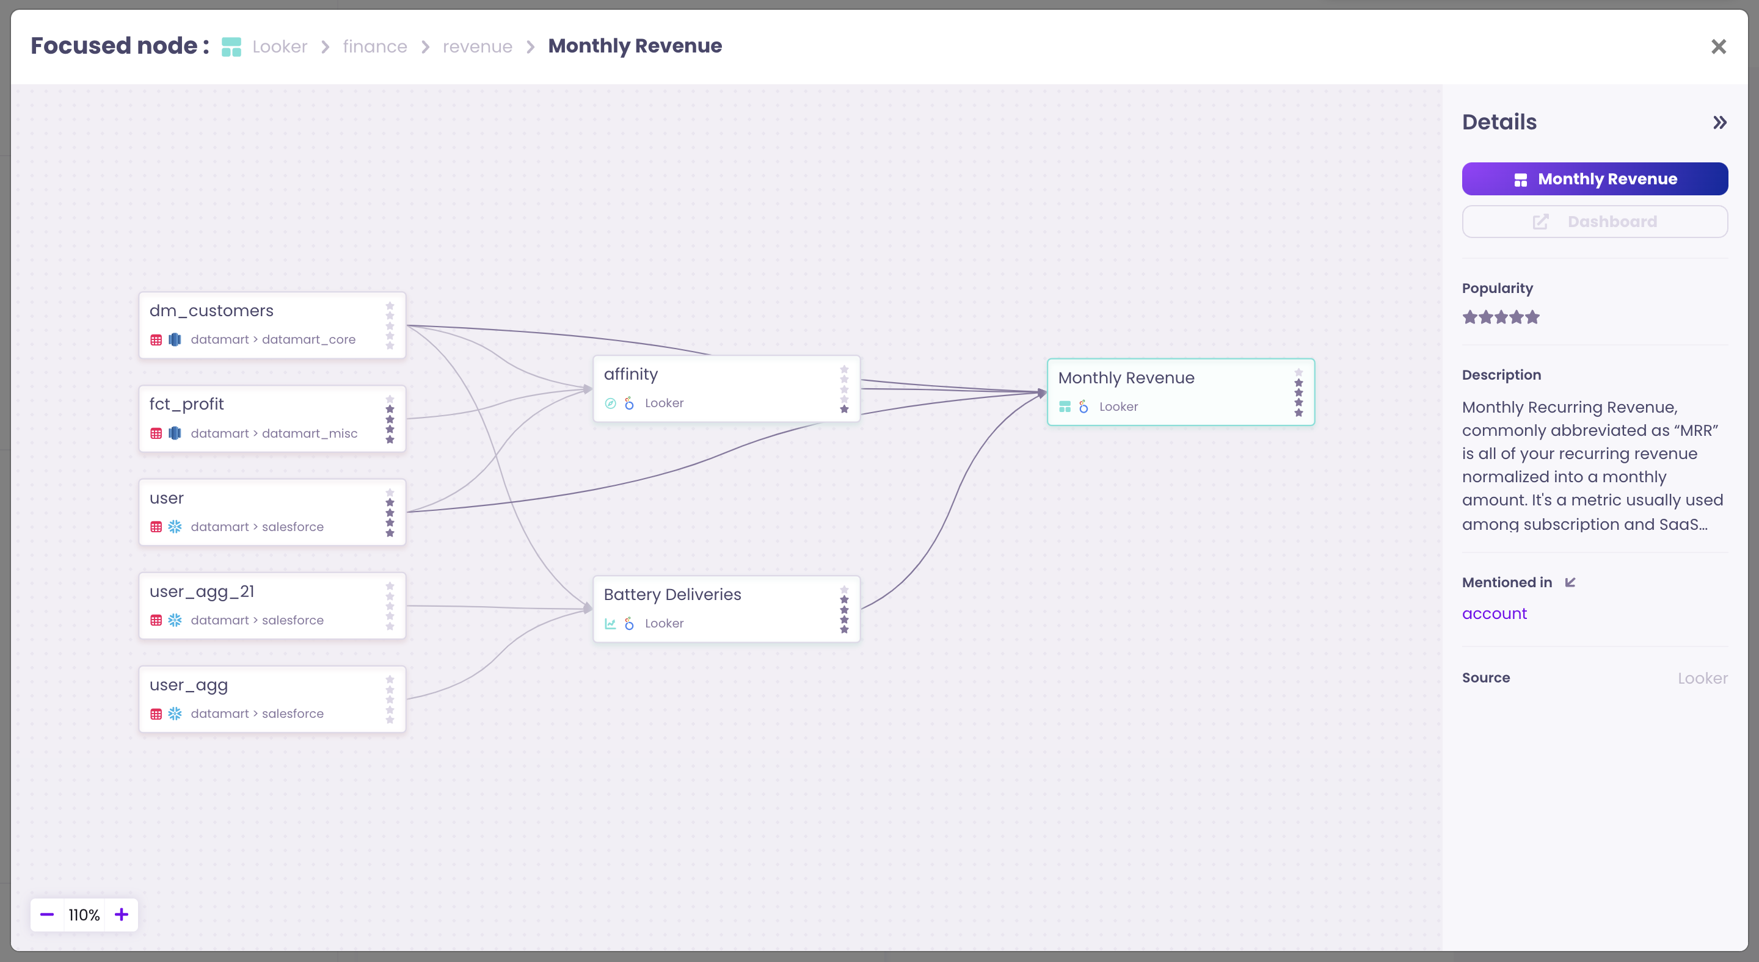The width and height of the screenshot is (1759, 962).
Task: Click the Snowflake icon on user node
Action: point(175,527)
